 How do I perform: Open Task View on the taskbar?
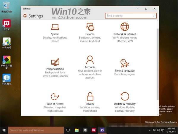[x=68, y=130]
